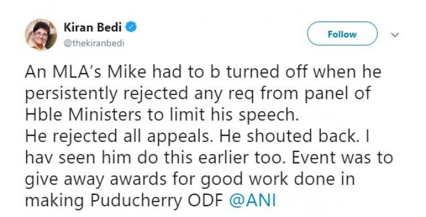Expand the tweet options chevron
The image size is (426, 217).
coord(395,34)
